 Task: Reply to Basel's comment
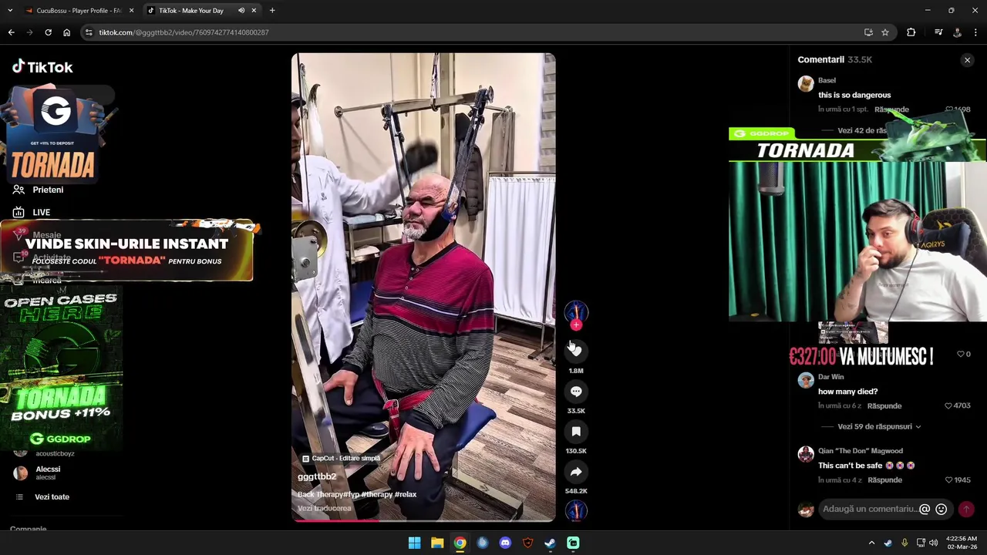(891, 109)
